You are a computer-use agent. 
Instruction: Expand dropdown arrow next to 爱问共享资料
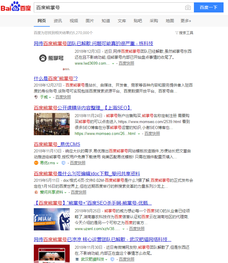pos(66,192)
